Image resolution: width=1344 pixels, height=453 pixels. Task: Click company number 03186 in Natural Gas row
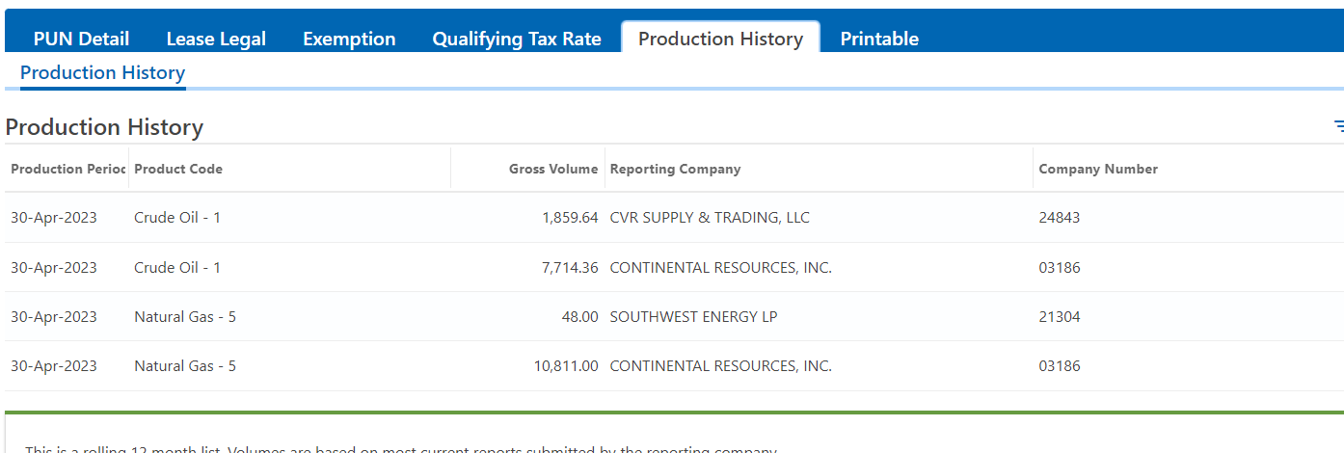[1059, 366]
